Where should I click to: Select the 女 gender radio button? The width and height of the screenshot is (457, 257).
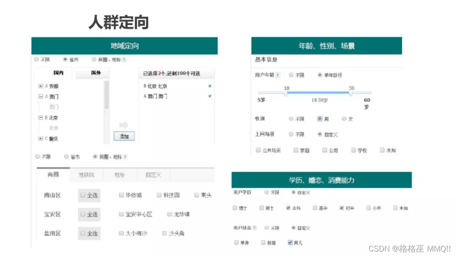tap(344, 118)
